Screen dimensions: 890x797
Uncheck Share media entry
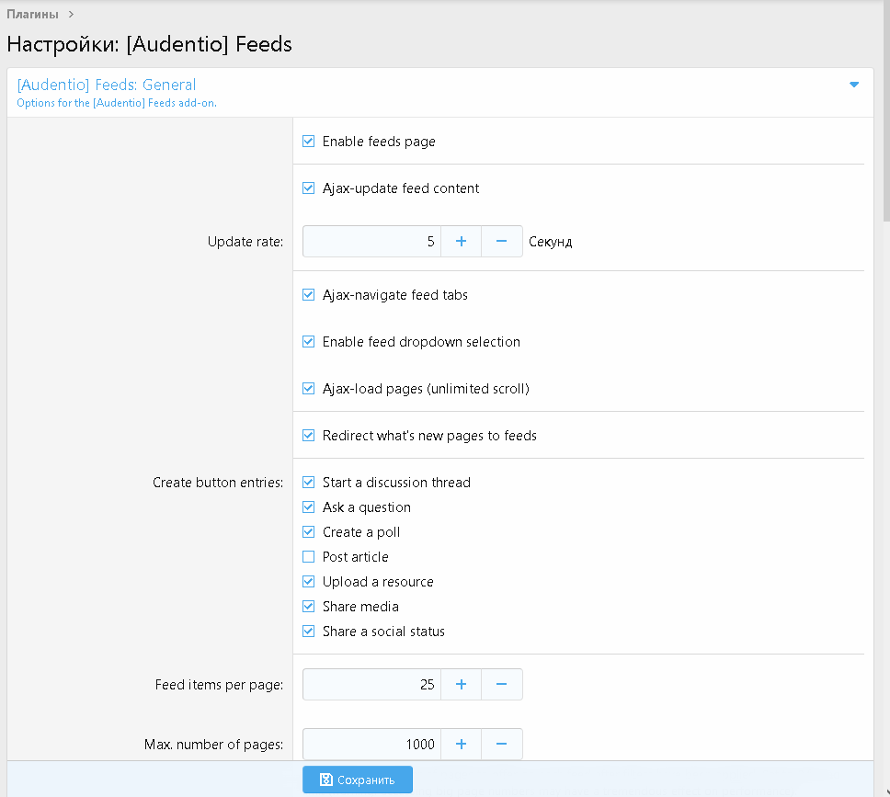click(308, 607)
